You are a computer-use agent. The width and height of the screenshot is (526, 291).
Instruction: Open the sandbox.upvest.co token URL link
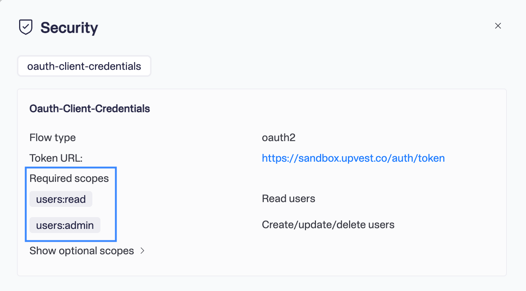353,158
